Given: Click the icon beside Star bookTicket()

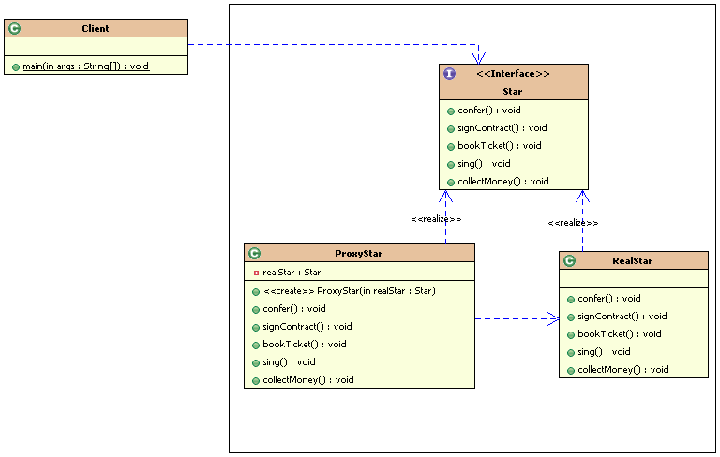Looking at the screenshot, I should tap(451, 147).
